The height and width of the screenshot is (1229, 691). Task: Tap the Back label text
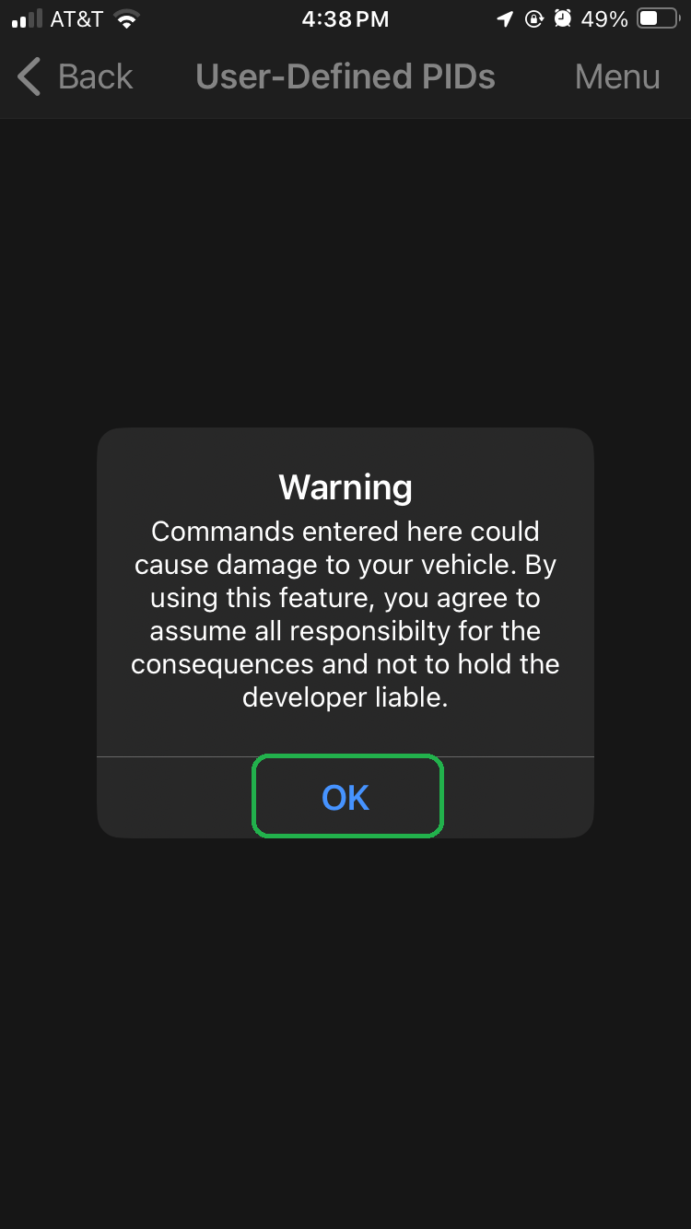point(96,76)
